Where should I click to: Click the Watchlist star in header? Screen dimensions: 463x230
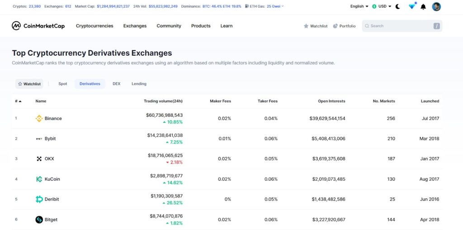pos(306,26)
